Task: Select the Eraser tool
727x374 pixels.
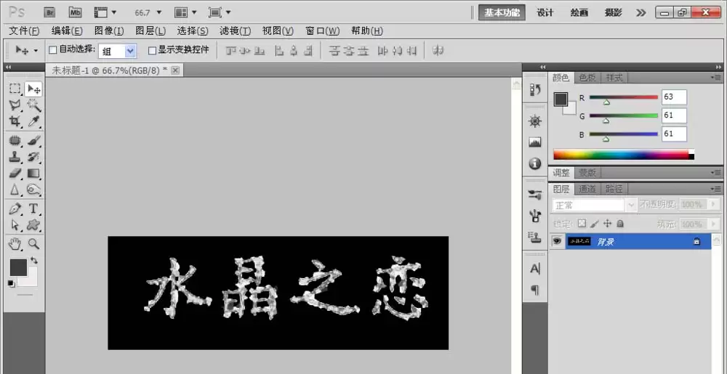Action: pyautogui.click(x=15, y=173)
